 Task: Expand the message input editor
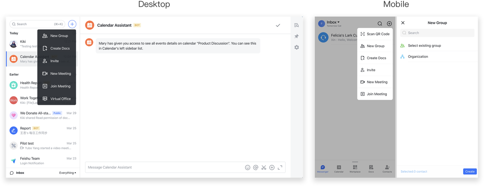coord(280,168)
